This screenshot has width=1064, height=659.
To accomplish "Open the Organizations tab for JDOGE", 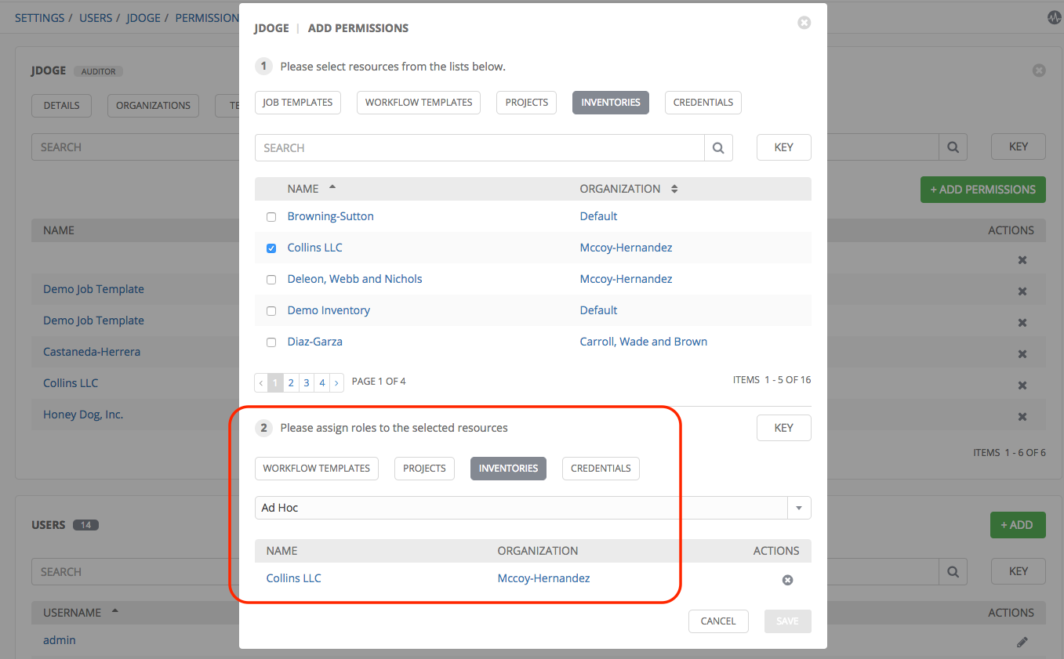I will coord(153,106).
